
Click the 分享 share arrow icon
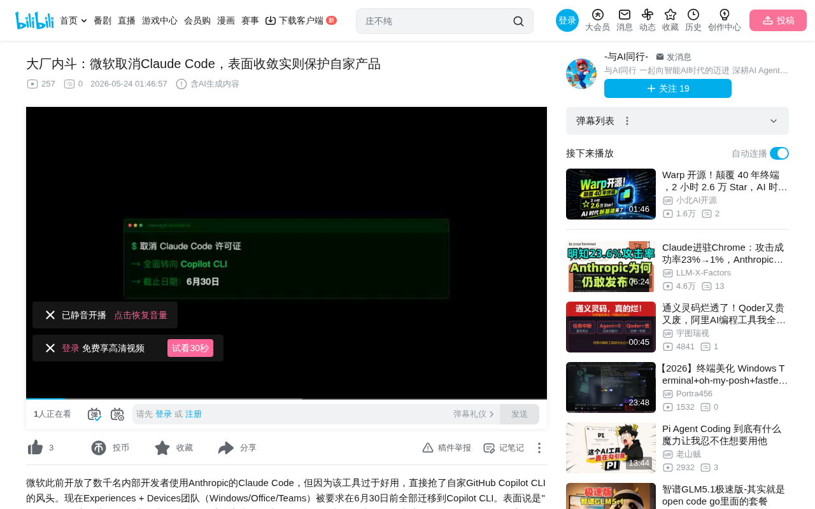[x=226, y=448]
